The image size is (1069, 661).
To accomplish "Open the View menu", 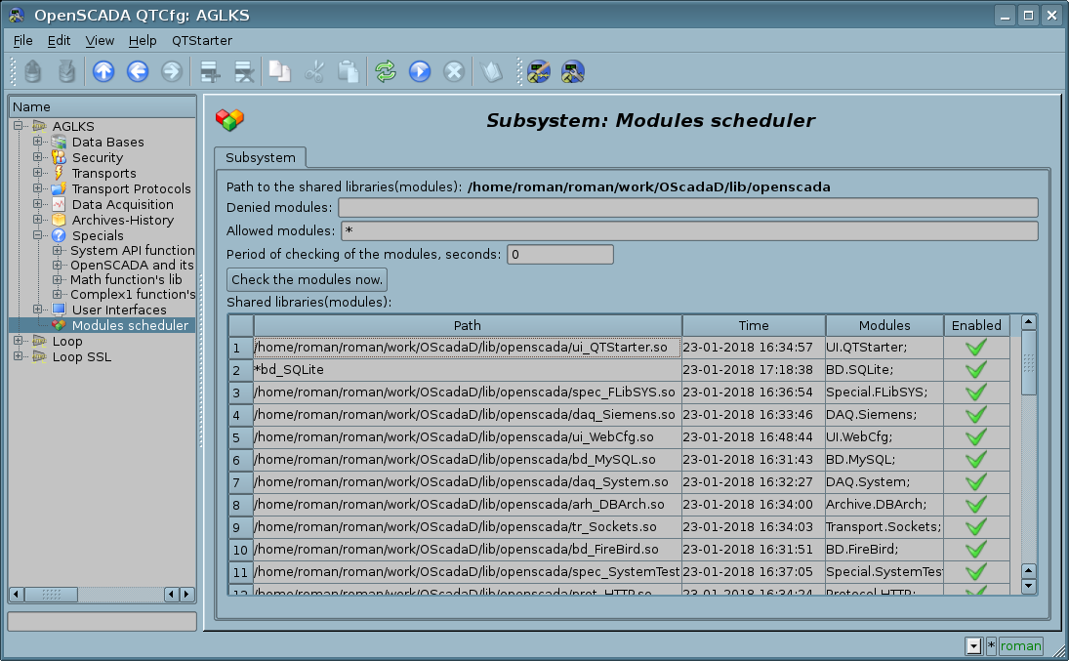I will click(x=100, y=41).
